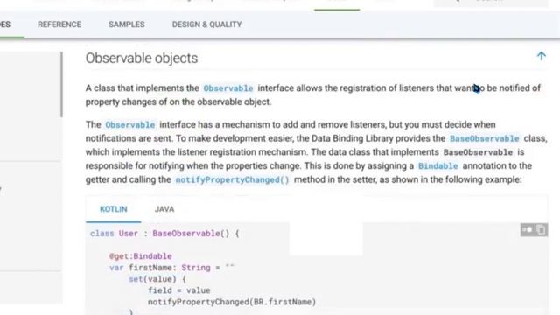Open the Reference tab

(x=59, y=24)
